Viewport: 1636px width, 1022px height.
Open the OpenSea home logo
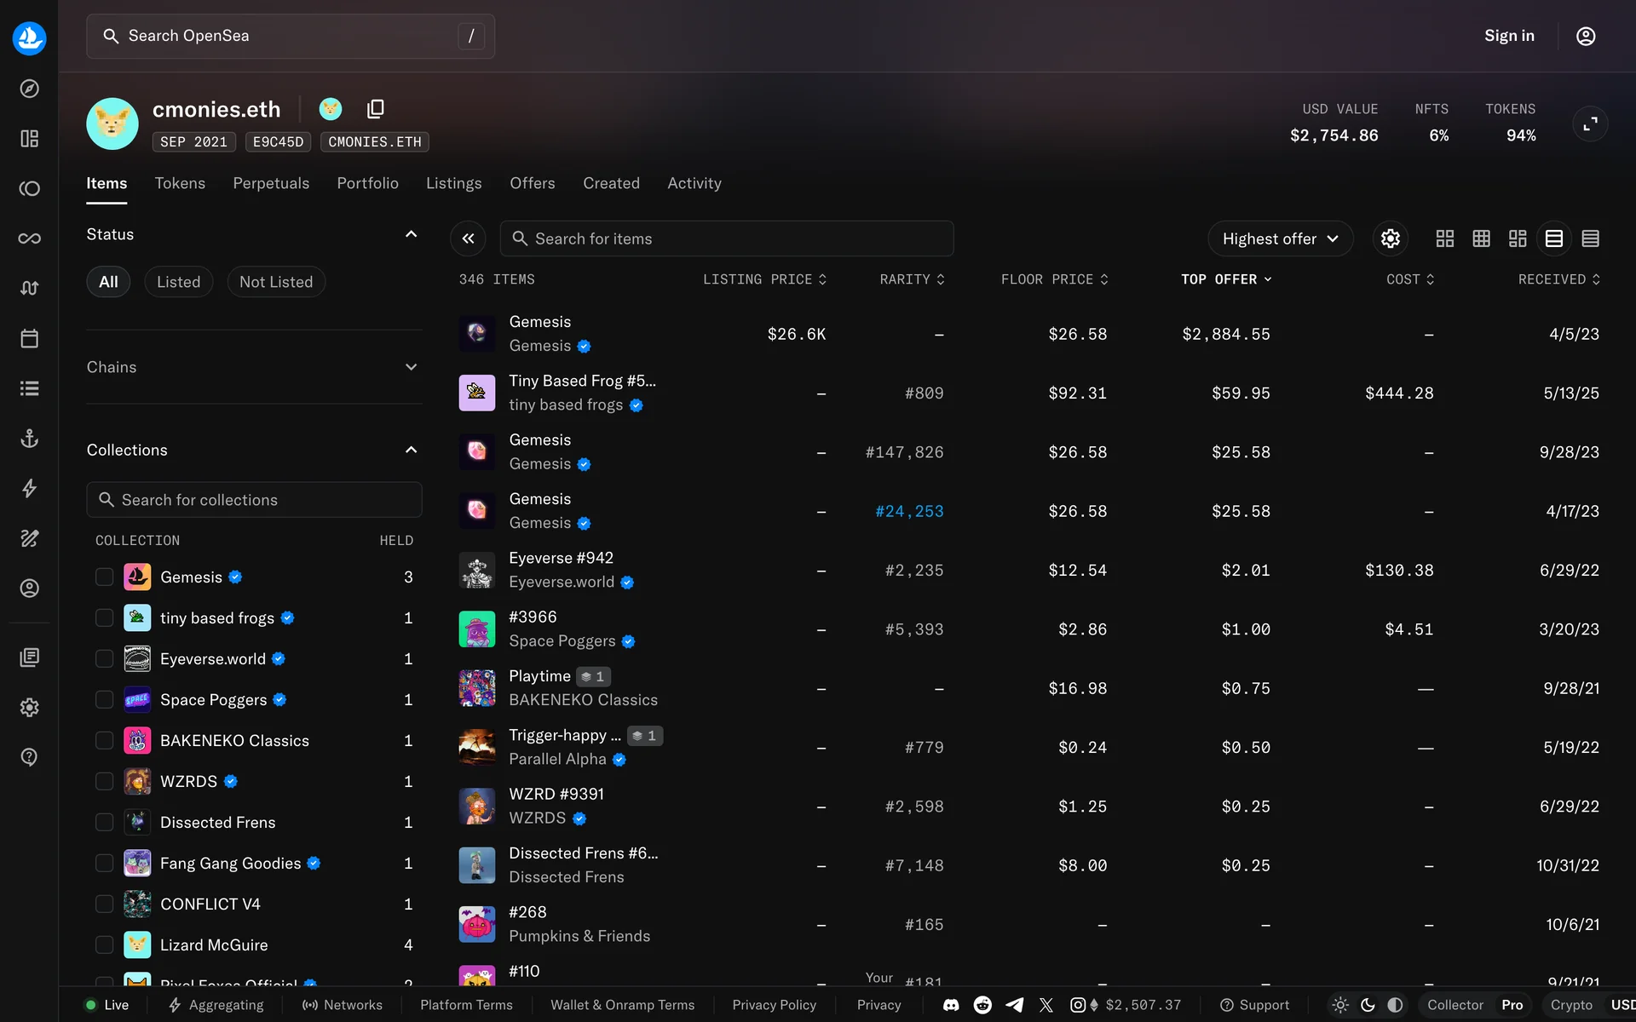click(x=29, y=37)
